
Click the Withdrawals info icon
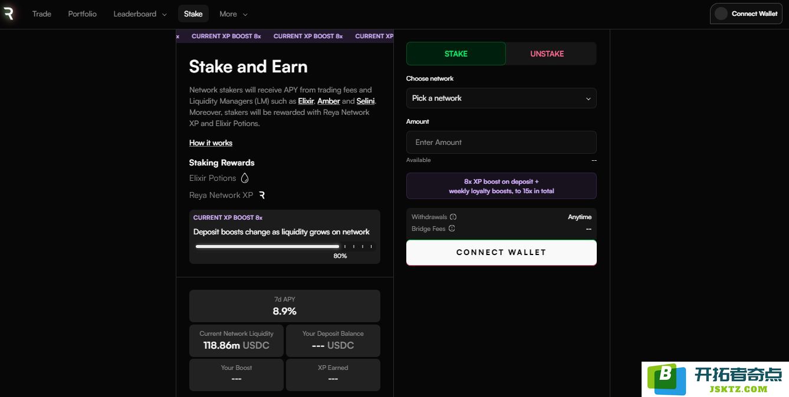(x=453, y=217)
